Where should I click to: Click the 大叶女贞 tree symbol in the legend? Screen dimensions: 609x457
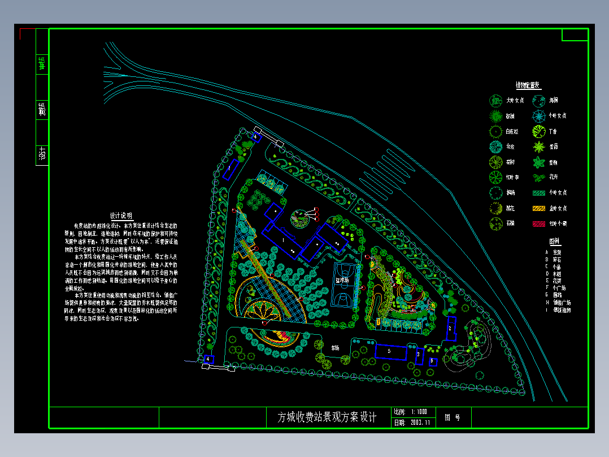495,101
